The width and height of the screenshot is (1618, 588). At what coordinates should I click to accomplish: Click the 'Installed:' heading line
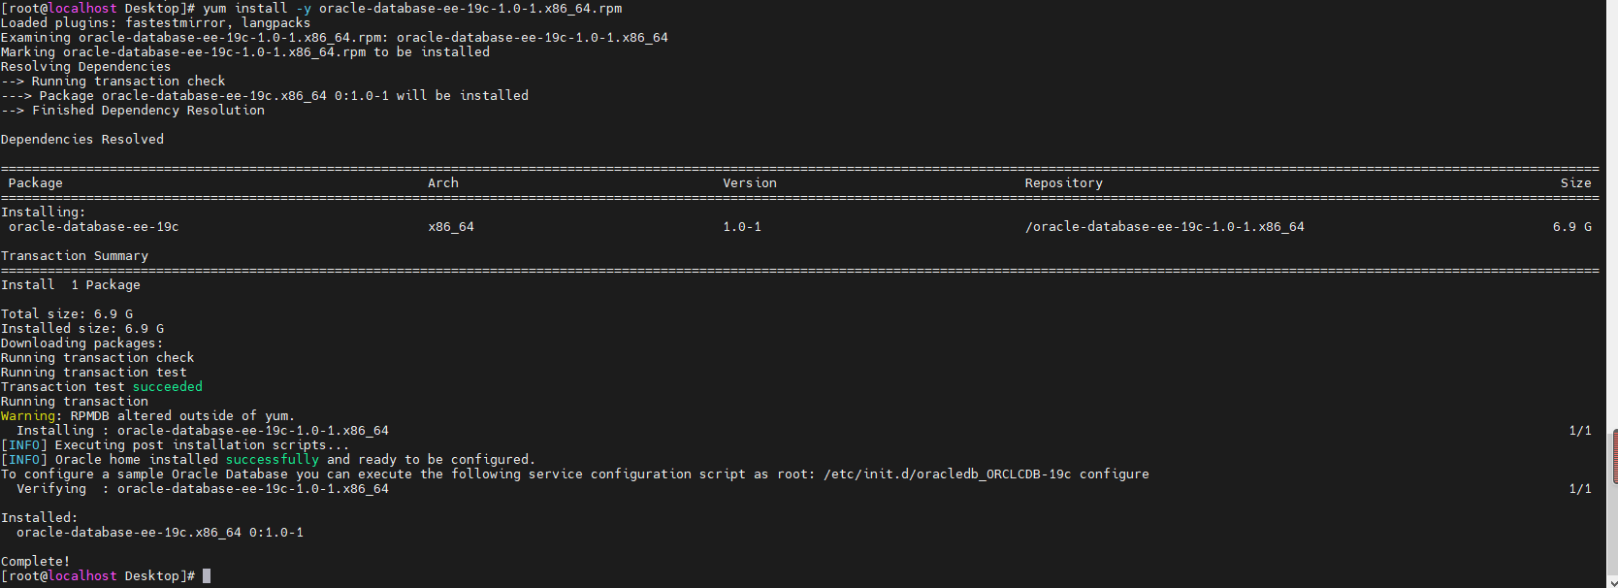[40, 518]
